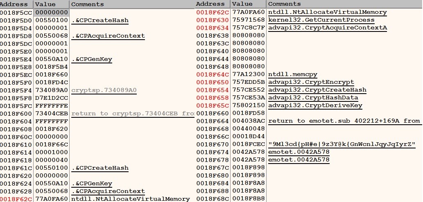
Task: Click value 004038AC
Action: point(249,121)
